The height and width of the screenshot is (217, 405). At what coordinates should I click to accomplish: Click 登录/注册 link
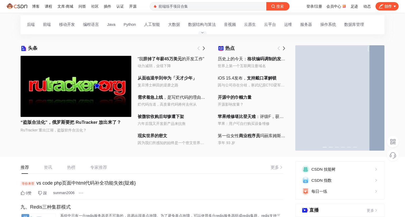[314, 6]
